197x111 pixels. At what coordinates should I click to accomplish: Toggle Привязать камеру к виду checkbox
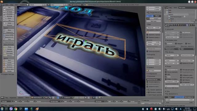(147, 37)
